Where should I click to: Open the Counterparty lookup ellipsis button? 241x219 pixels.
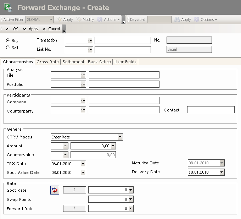pyautogui.click(x=83, y=110)
